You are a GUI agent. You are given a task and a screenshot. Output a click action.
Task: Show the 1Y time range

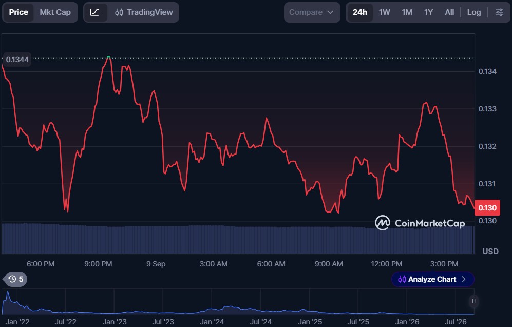(x=428, y=12)
